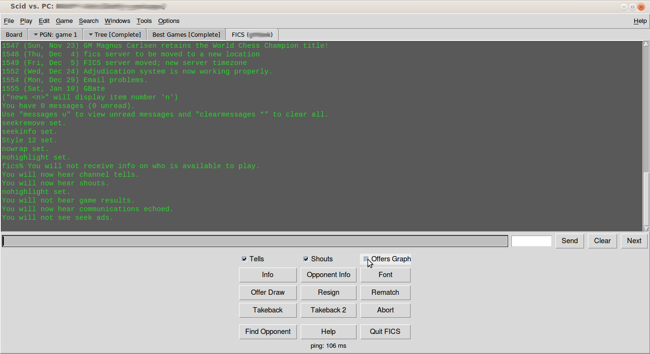The width and height of the screenshot is (650, 354).
Task: Switch to the Tree [Complete] tab
Action: pos(115,34)
